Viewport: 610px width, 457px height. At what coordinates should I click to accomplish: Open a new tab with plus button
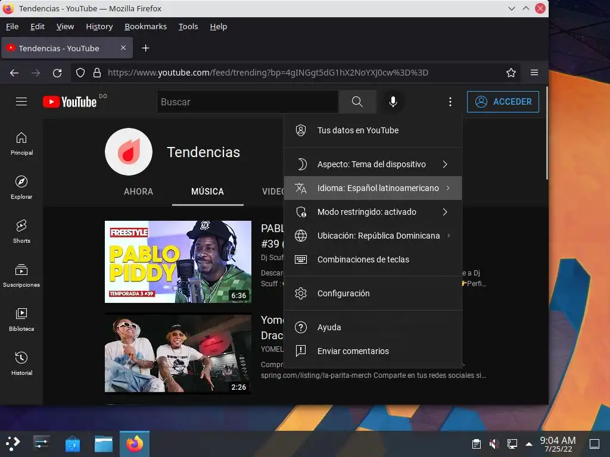click(145, 48)
